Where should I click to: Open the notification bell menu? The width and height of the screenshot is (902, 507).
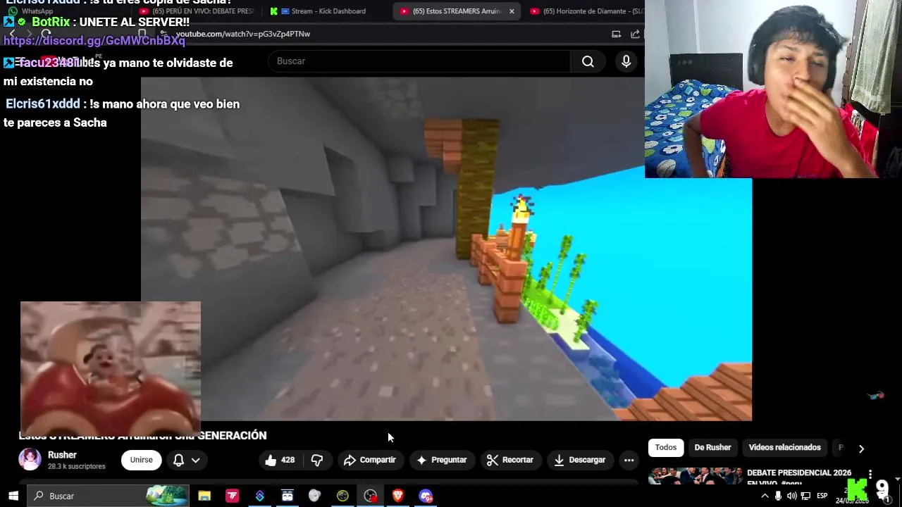point(178,460)
